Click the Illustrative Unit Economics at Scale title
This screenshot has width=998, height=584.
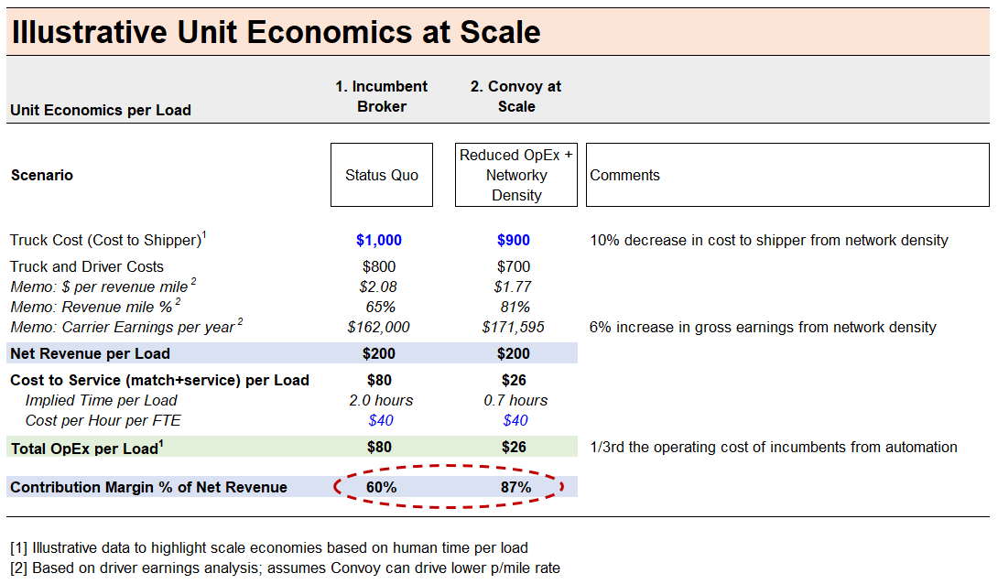276,32
